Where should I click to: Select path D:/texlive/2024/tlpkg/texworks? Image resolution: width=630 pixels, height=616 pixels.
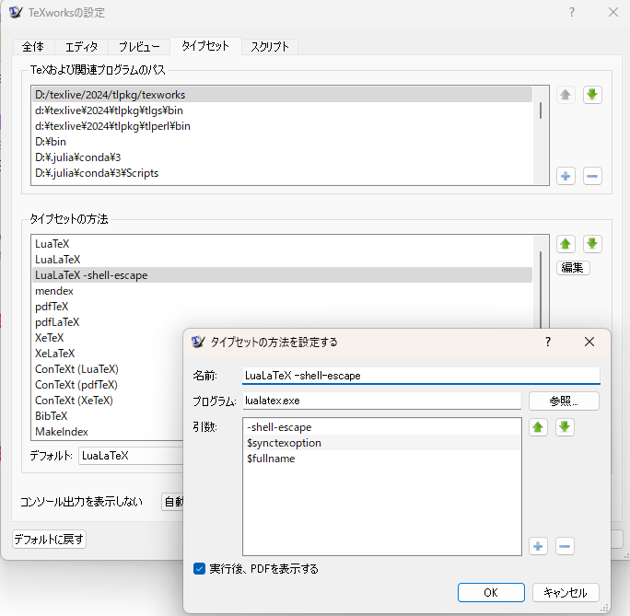pyautogui.click(x=282, y=95)
